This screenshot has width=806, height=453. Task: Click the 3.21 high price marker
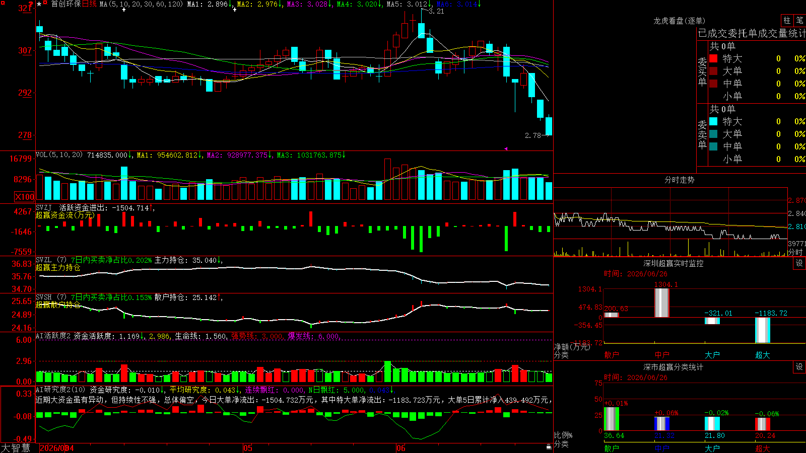pyautogui.click(x=436, y=11)
